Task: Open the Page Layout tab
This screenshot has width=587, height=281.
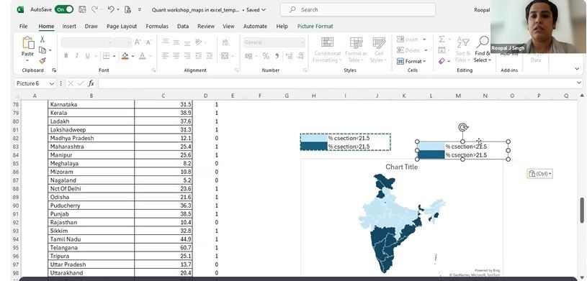Action: click(x=122, y=26)
